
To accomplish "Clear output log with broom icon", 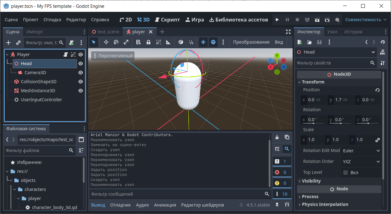I will [277, 137].
